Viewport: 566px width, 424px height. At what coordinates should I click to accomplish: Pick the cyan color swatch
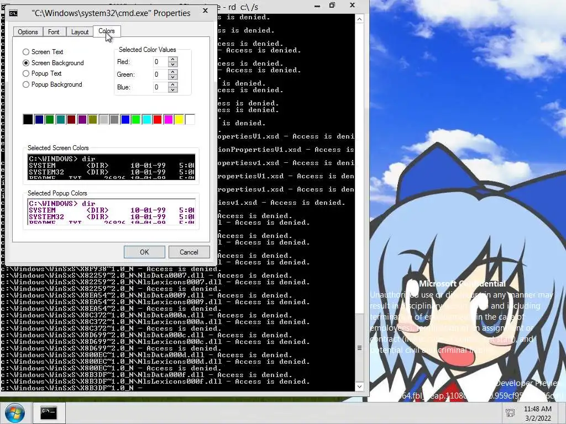tap(147, 119)
